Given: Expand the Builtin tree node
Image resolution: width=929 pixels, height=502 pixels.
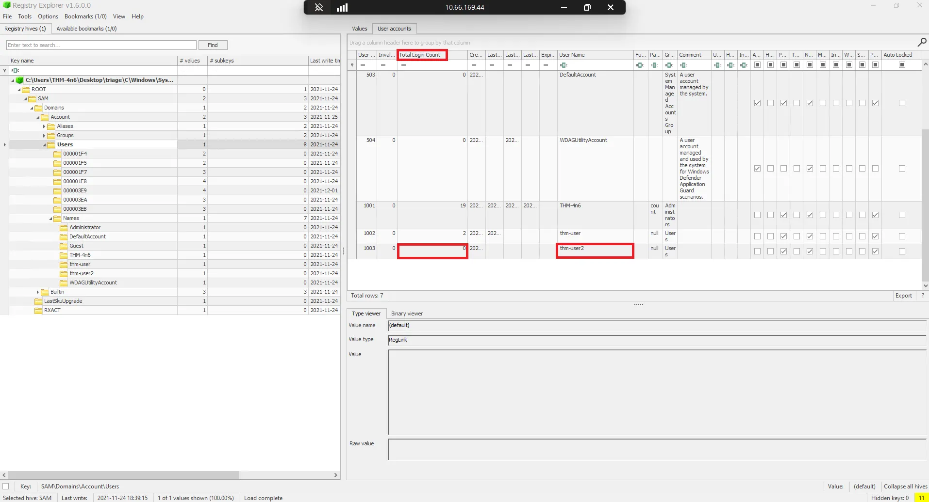Looking at the screenshot, I should (x=38, y=292).
